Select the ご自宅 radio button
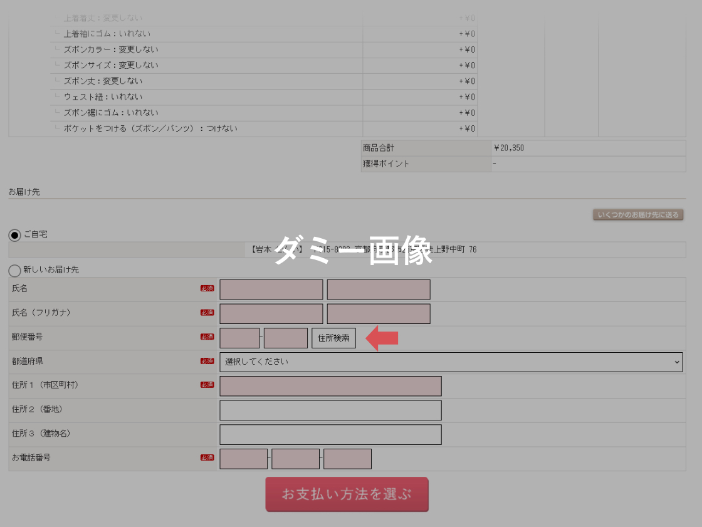 14,235
